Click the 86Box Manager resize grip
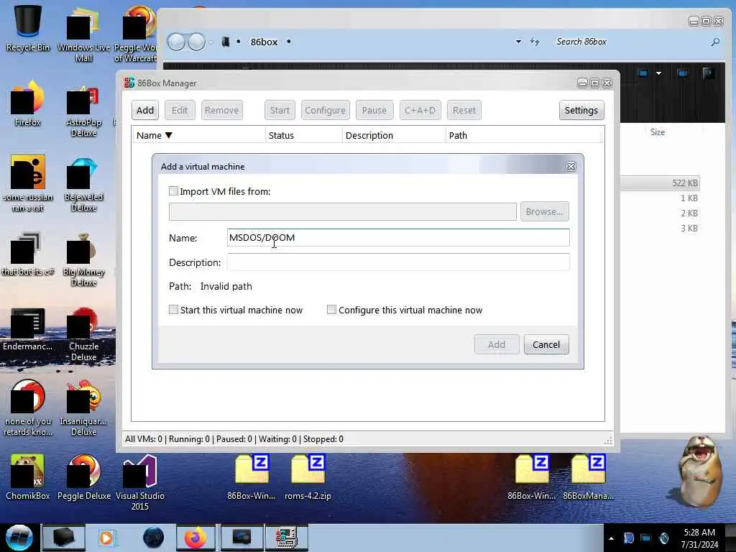The image size is (736, 552). pos(608,441)
